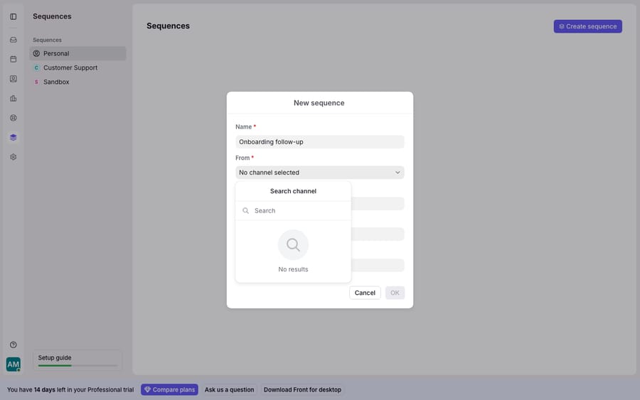The width and height of the screenshot is (640, 400).
Task: Open the AM user avatar
Action: (14, 364)
